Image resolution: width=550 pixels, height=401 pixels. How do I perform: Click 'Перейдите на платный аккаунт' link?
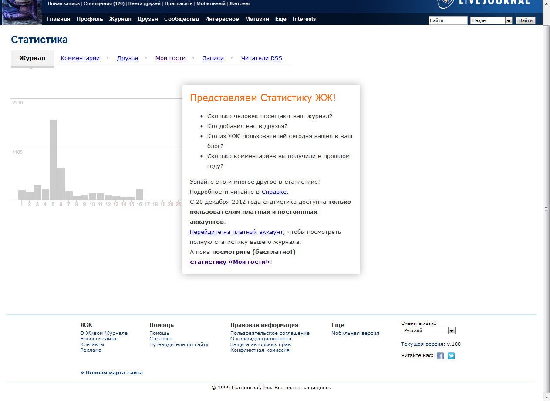coord(236,232)
